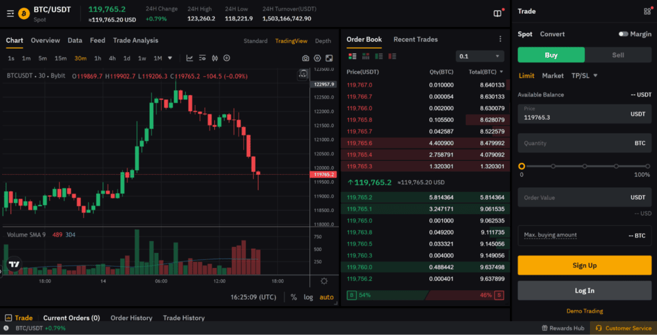Image resolution: width=657 pixels, height=335 pixels.
Task: Show only sell orders in the order book
Action: point(392,56)
